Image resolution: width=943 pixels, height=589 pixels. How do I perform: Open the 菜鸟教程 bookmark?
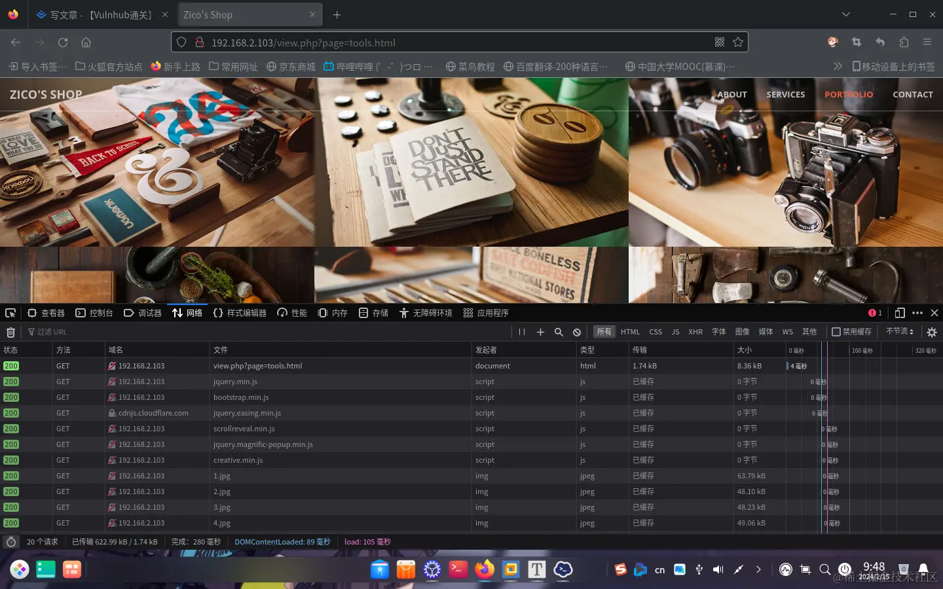[470, 67]
